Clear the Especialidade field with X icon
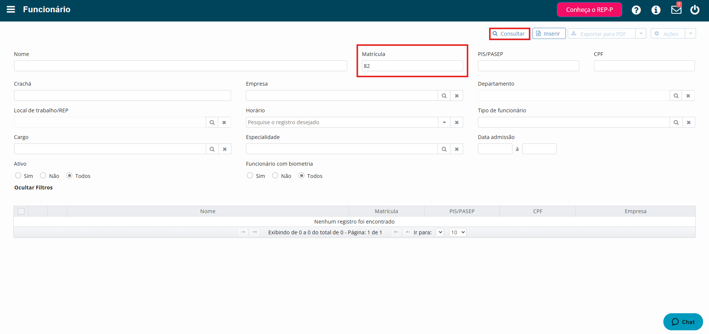 (x=457, y=149)
